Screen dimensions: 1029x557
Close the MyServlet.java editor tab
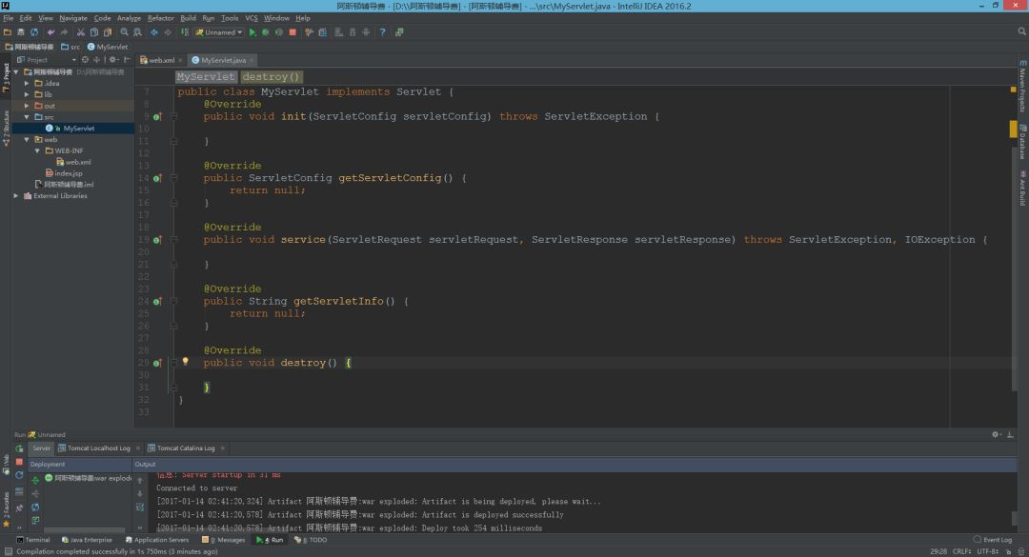pyautogui.click(x=252, y=60)
